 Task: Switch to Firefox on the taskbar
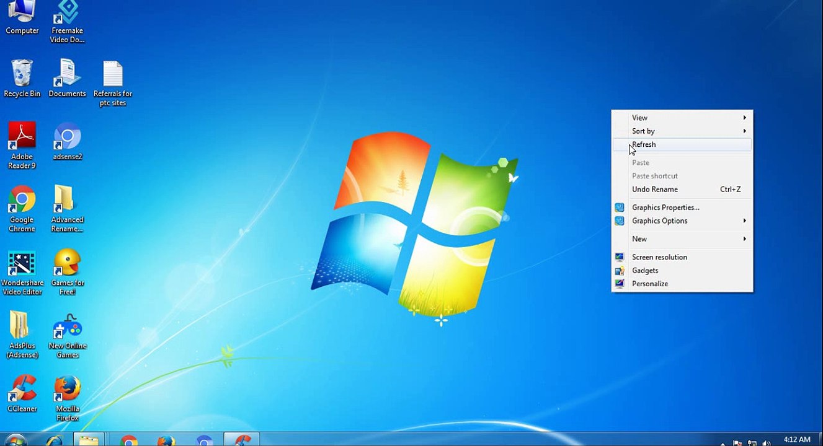(x=166, y=440)
